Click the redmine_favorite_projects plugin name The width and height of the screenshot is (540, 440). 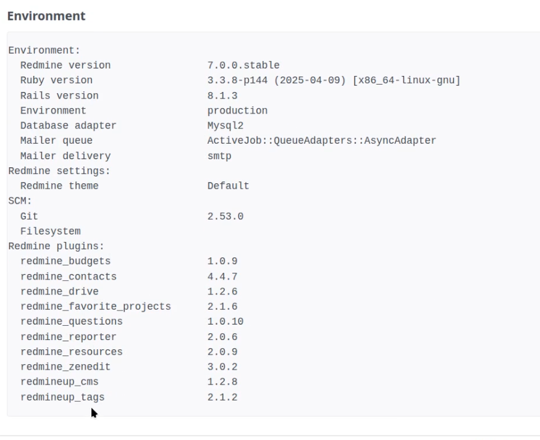95,307
